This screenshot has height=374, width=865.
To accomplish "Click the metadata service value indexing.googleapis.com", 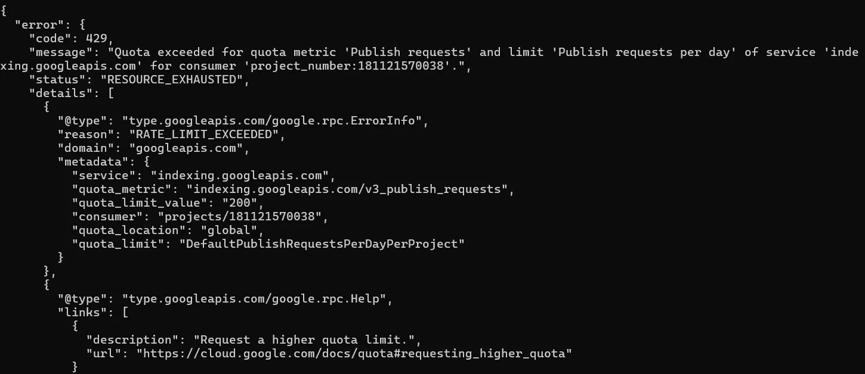I will click(240, 176).
